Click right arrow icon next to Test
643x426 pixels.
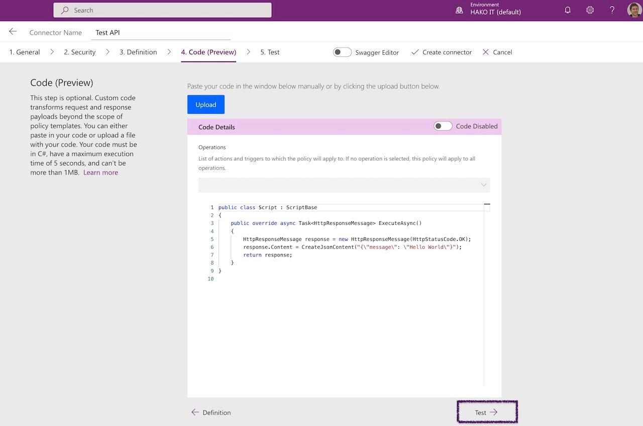[x=493, y=412]
